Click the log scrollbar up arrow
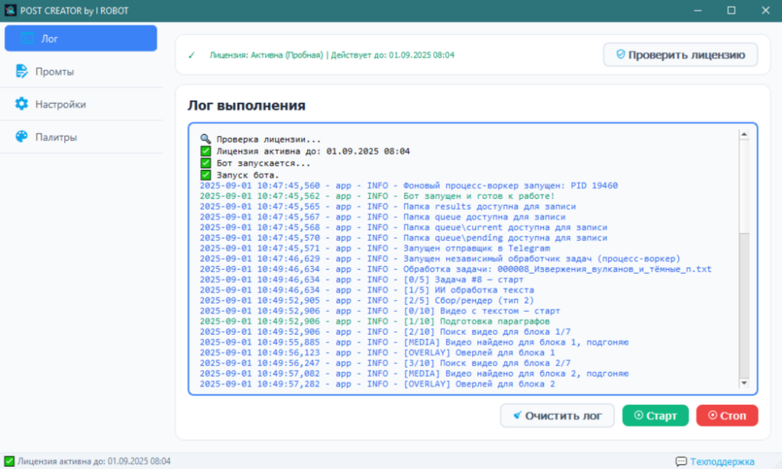The image size is (782, 469). tap(743, 135)
